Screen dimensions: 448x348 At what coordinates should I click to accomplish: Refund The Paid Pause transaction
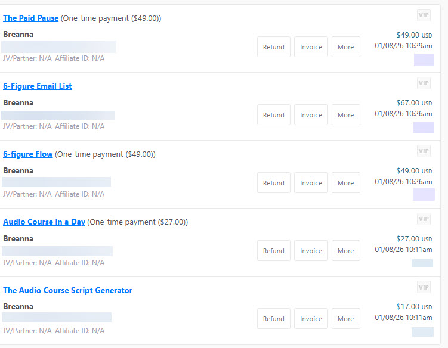point(274,47)
